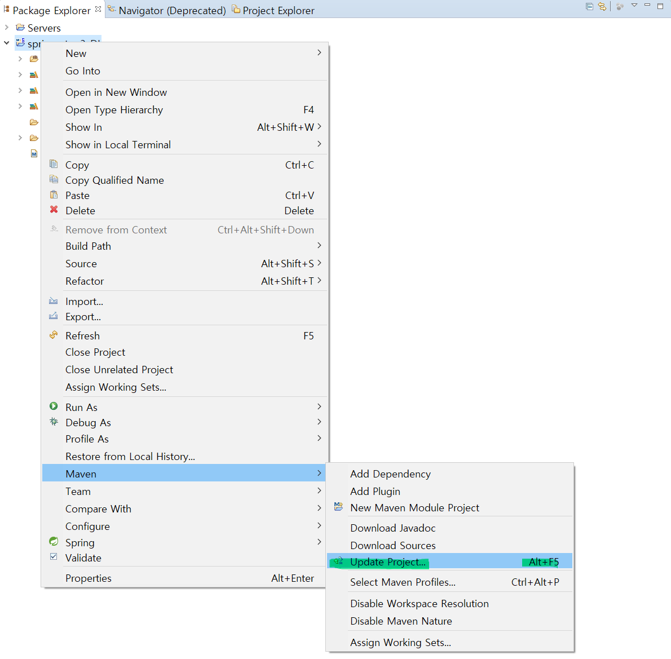This screenshot has width=671, height=659.
Task: Open Profile As submenu
Action: point(184,439)
